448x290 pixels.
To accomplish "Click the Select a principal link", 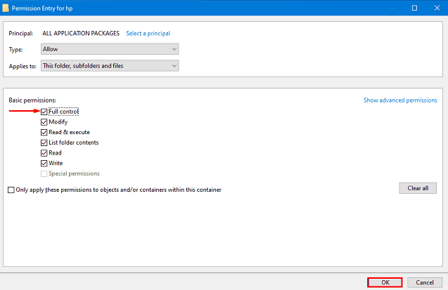I will point(148,33).
